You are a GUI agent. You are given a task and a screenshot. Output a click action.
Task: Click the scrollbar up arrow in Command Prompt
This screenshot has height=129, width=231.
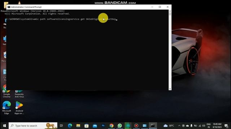pos(170,11)
